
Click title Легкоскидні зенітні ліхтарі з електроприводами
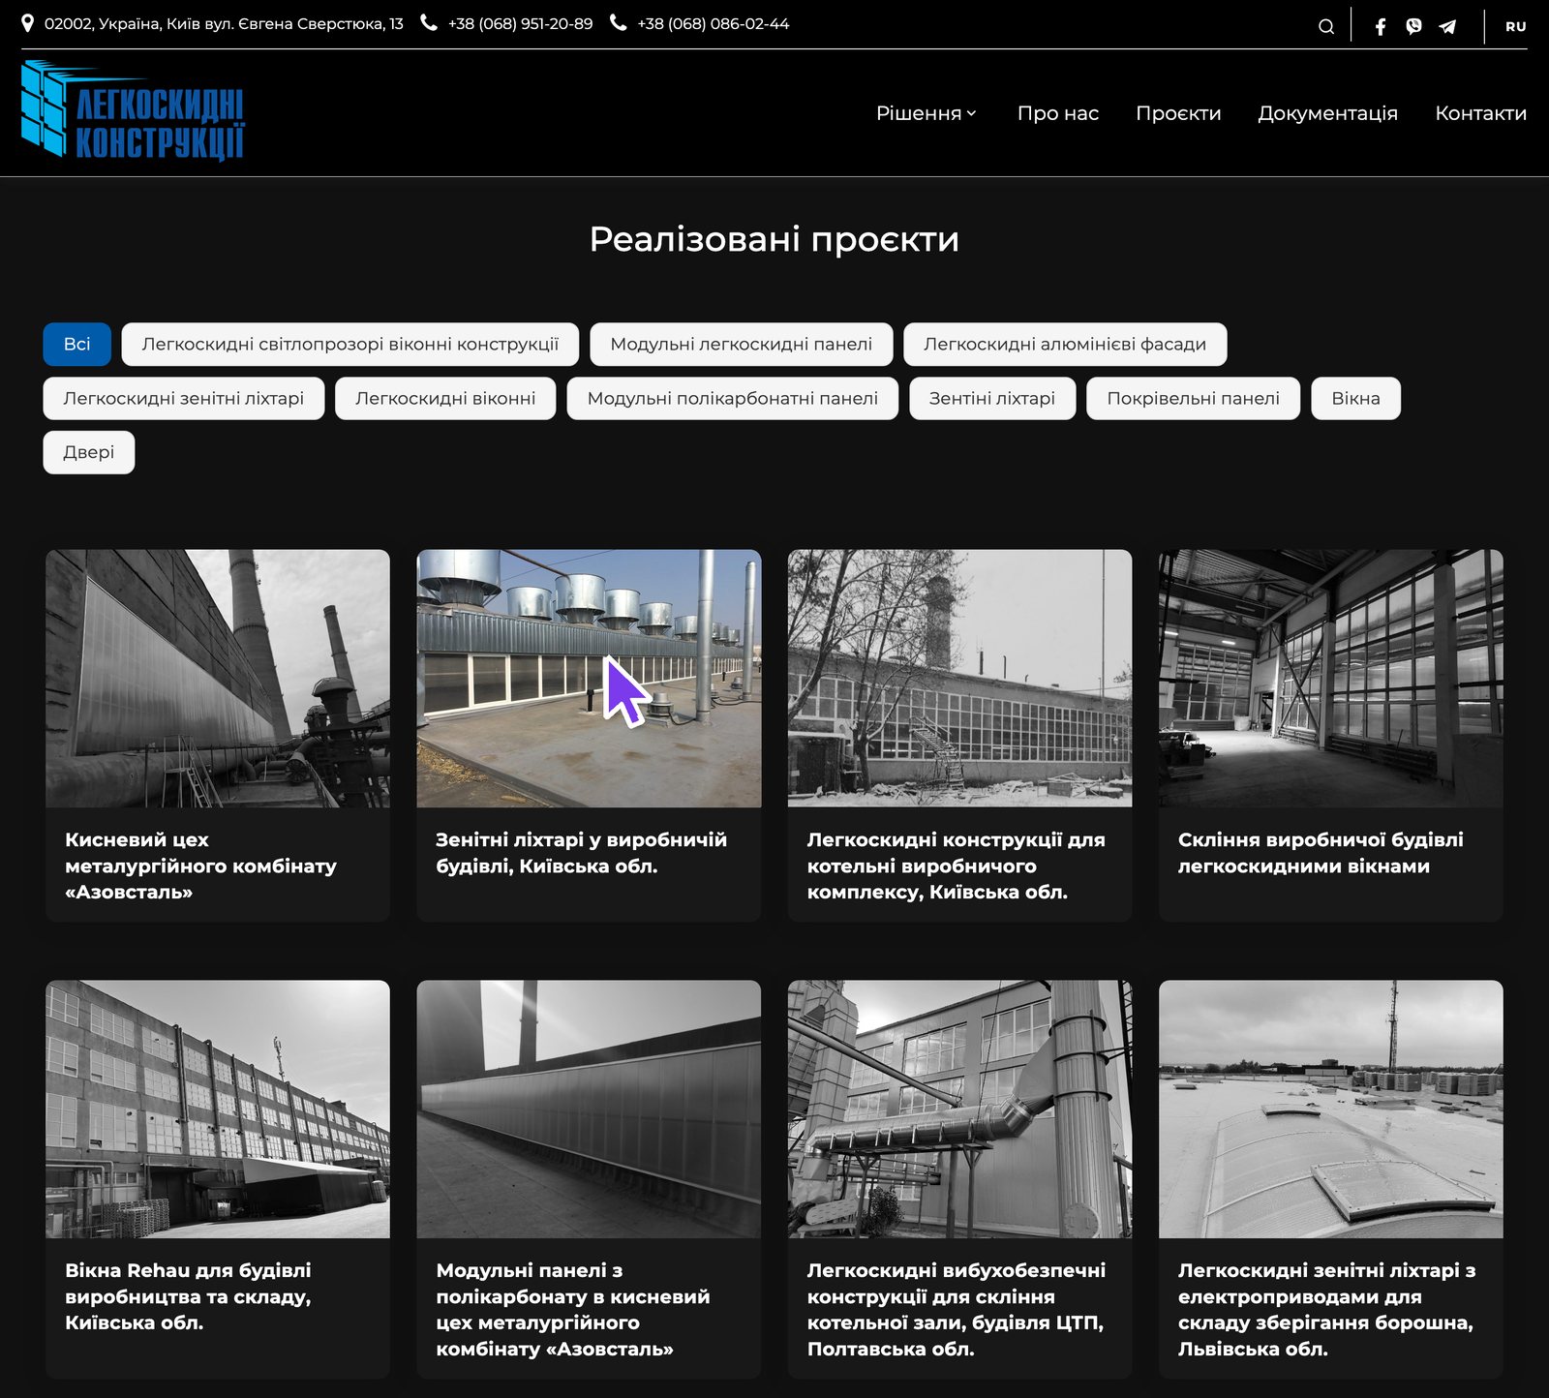1326,1309
